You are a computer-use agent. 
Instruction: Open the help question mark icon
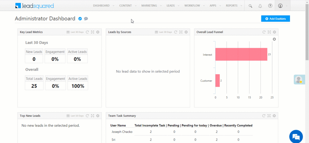[x=270, y=6]
